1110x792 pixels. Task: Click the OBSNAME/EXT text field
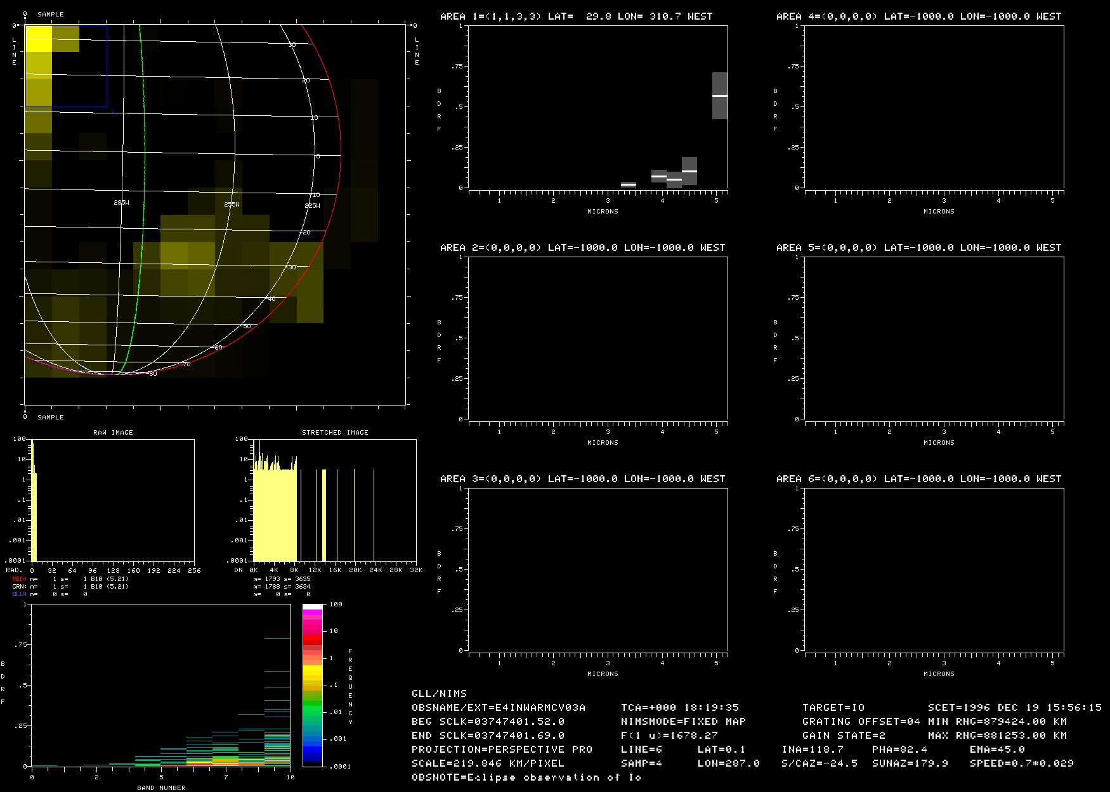pos(499,708)
